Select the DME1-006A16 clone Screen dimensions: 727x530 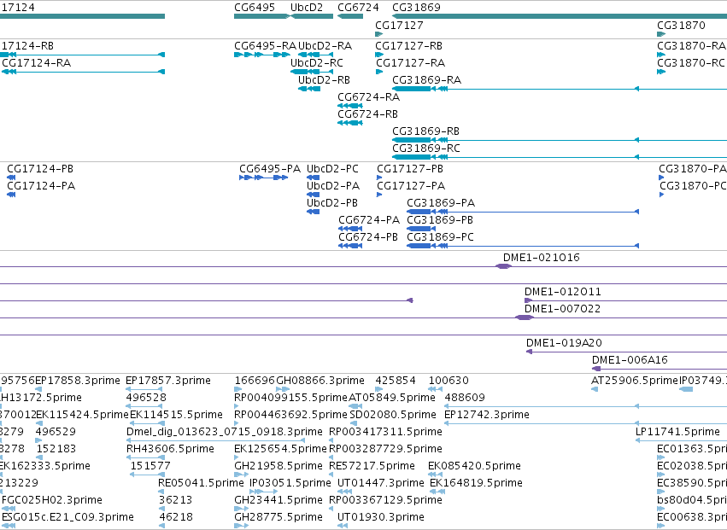[x=630, y=360]
